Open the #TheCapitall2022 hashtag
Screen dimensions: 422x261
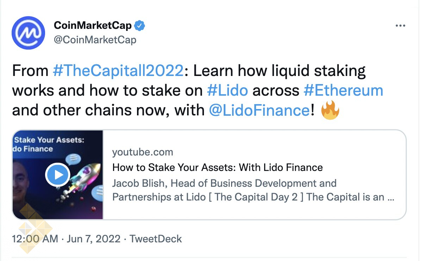pyautogui.click(x=118, y=71)
